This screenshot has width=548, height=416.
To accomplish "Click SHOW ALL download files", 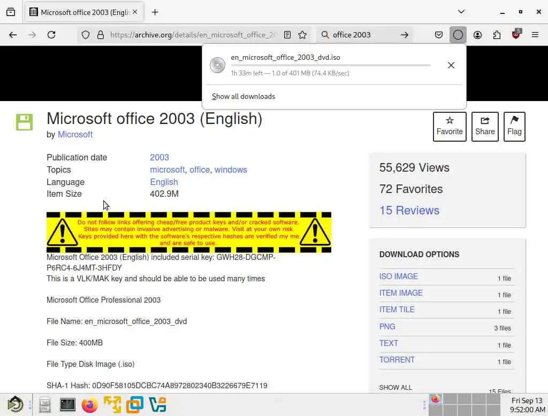I will [395, 387].
